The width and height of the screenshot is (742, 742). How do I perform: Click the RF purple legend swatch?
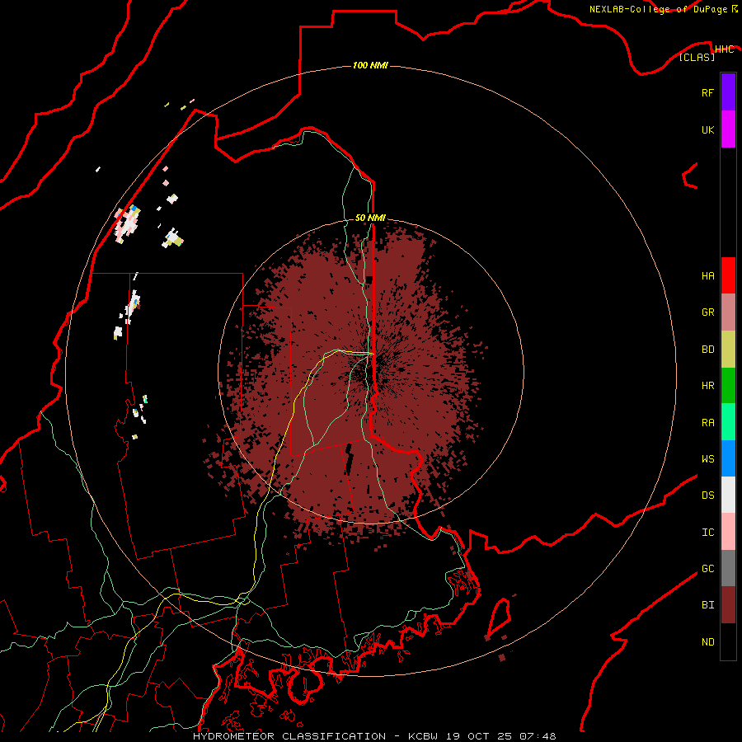click(728, 92)
